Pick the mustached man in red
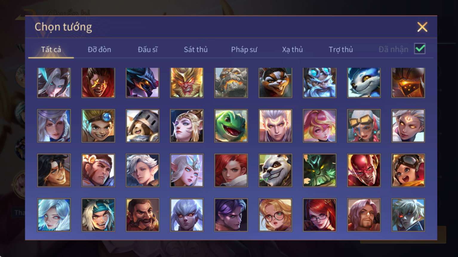Viewport: 458px width, 257px height. point(143,215)
